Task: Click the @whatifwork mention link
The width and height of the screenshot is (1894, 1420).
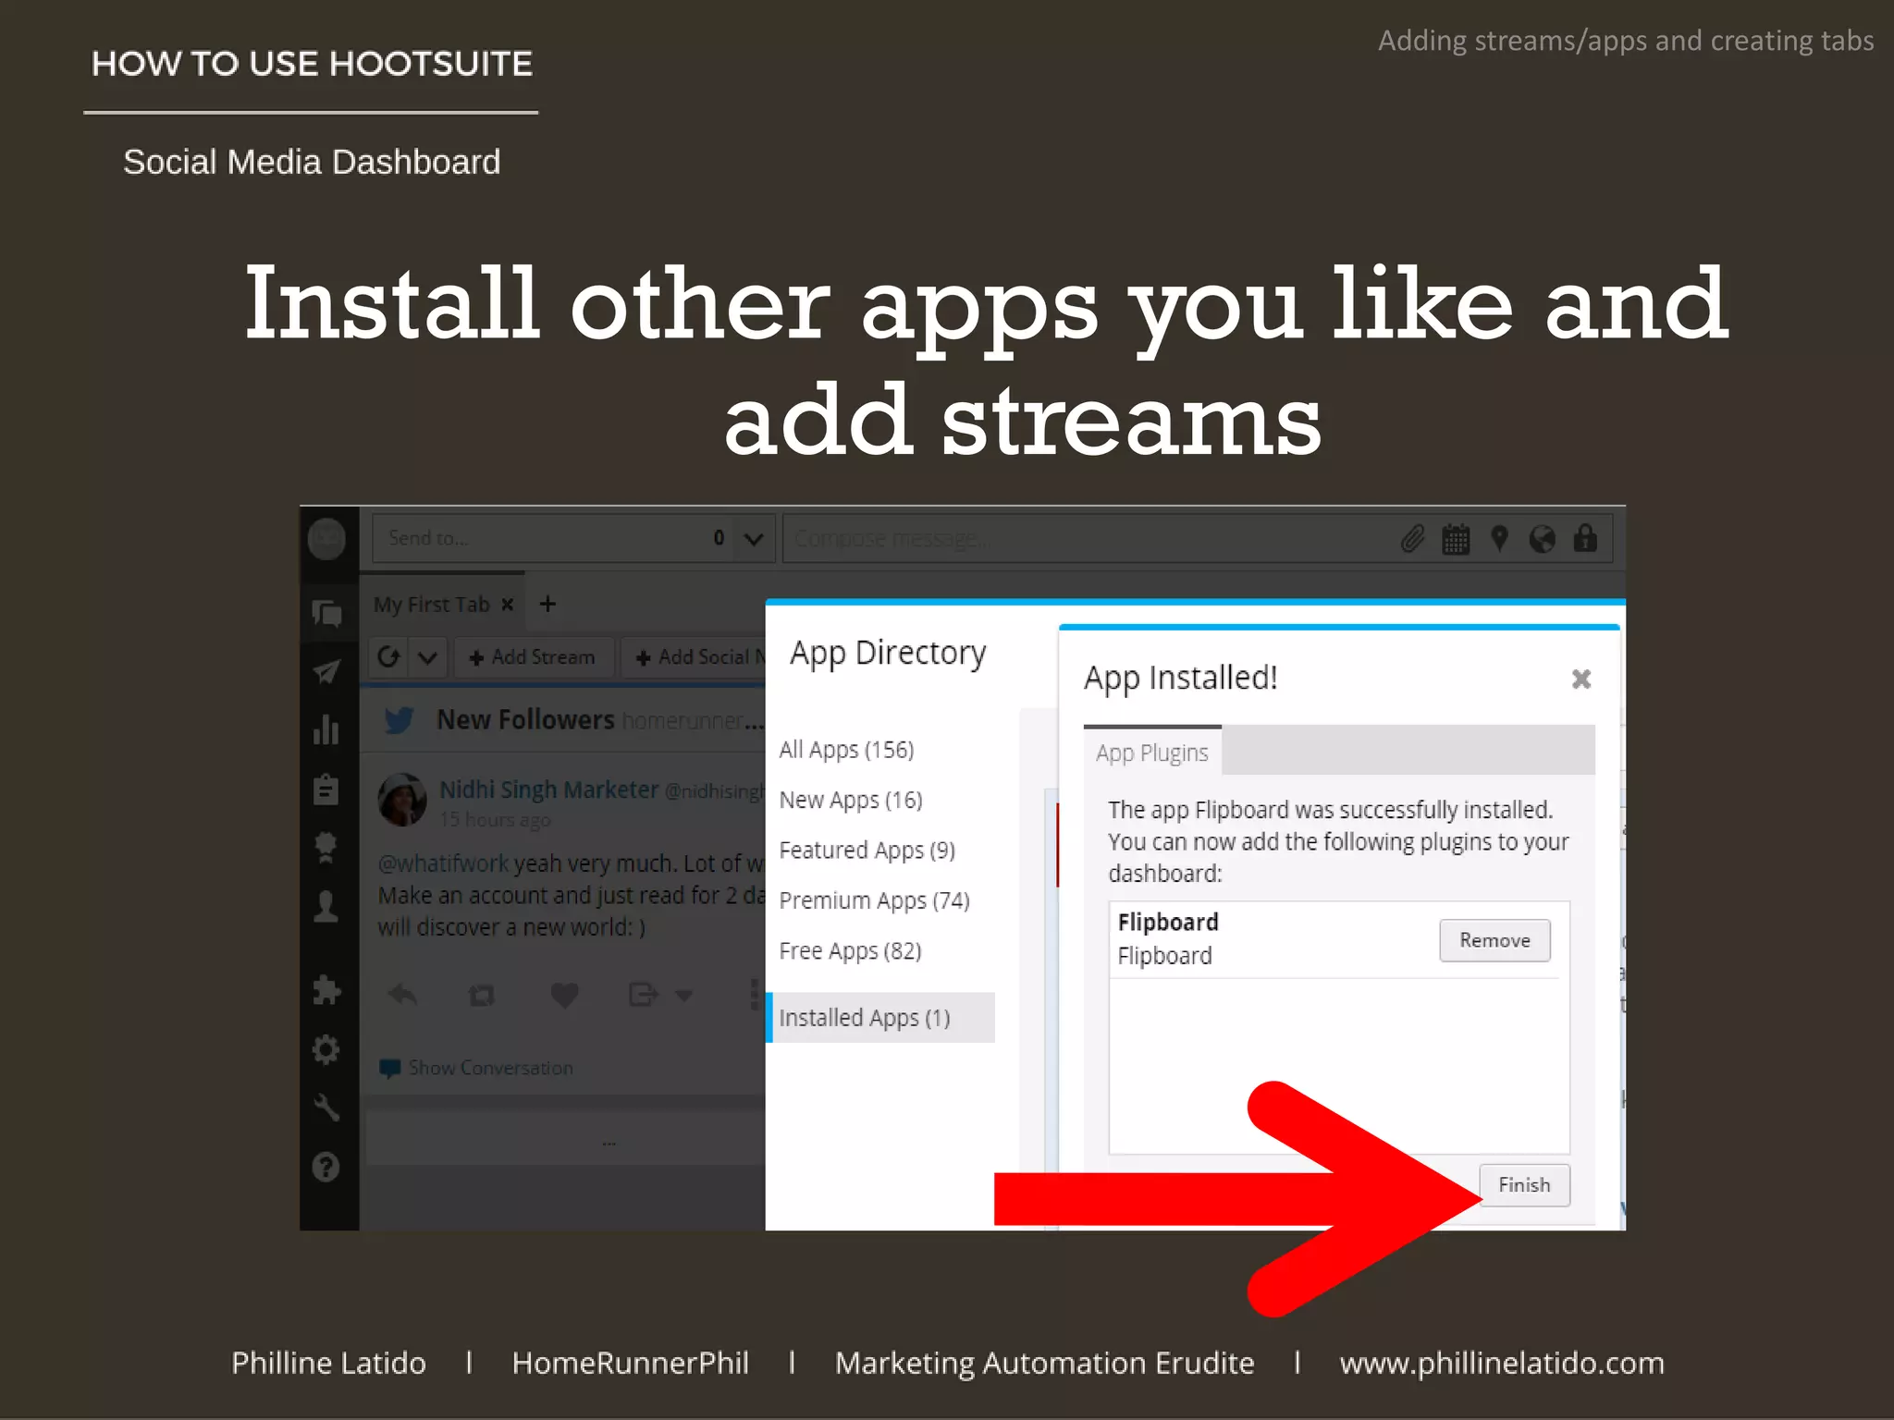Action: click(x=443, y=863)
